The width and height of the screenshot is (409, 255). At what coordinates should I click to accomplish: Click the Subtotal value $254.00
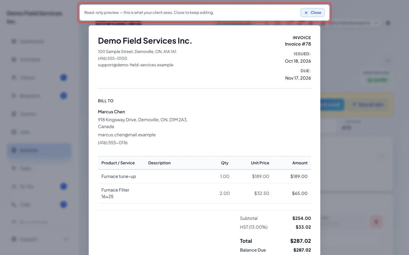tap(302, 218)
